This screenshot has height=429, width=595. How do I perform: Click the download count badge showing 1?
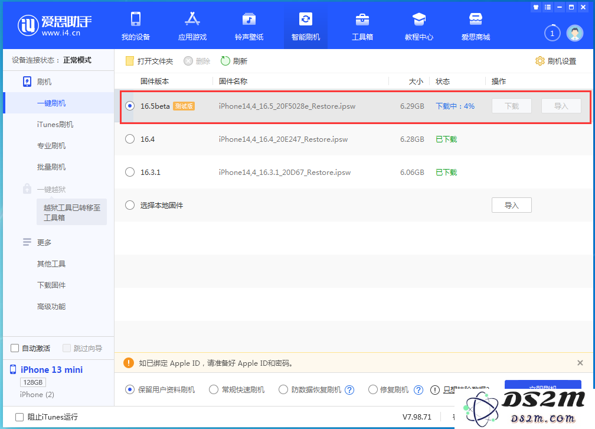coord(552,34)
